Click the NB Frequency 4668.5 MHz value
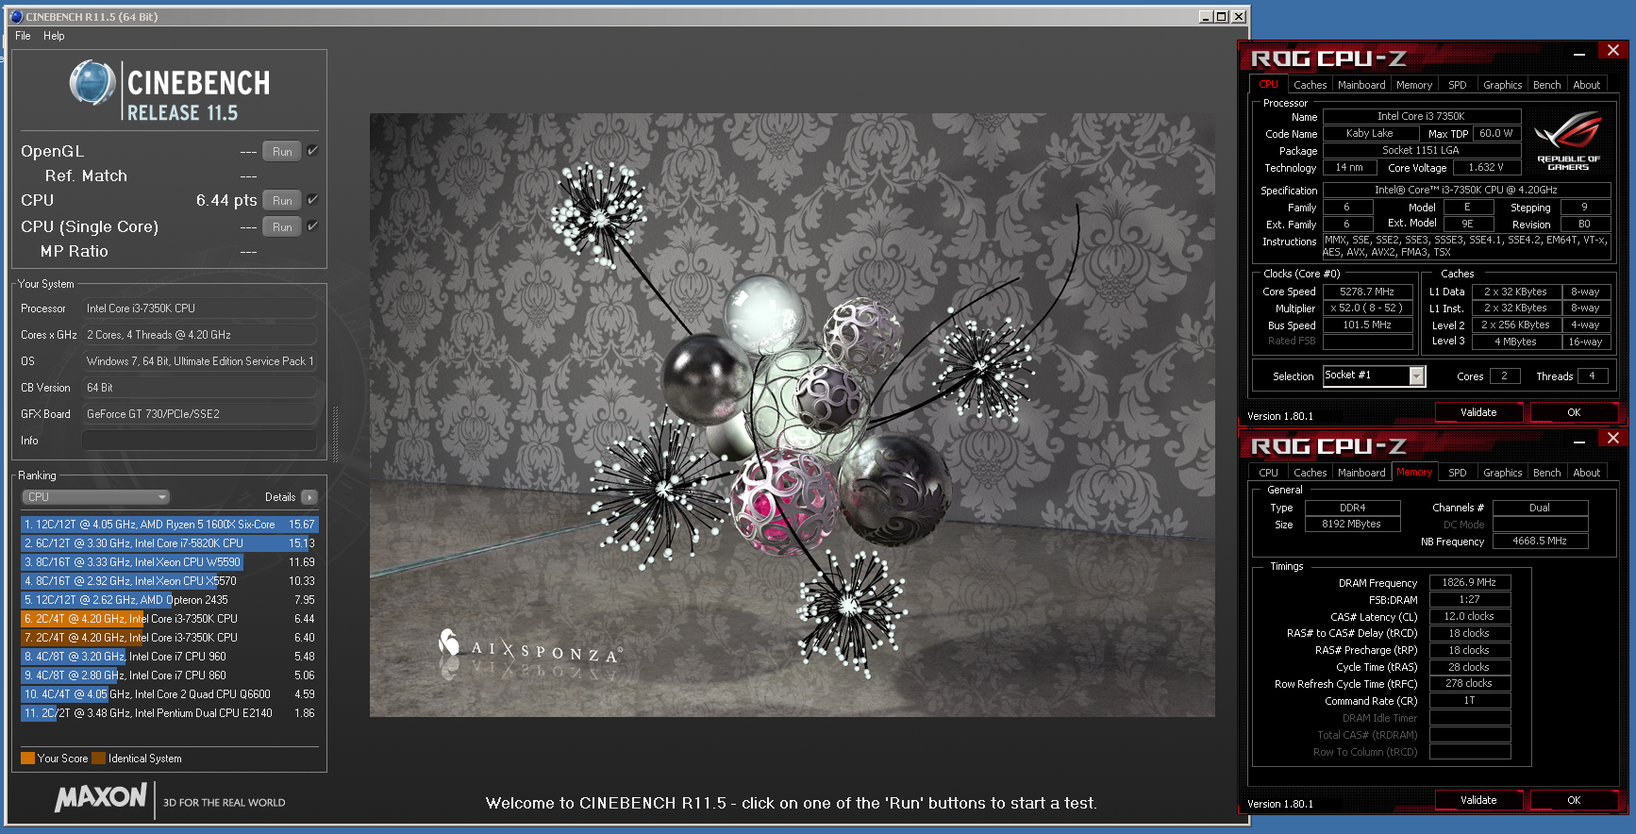1636x834 pixels. click(x=1540, y=542)
